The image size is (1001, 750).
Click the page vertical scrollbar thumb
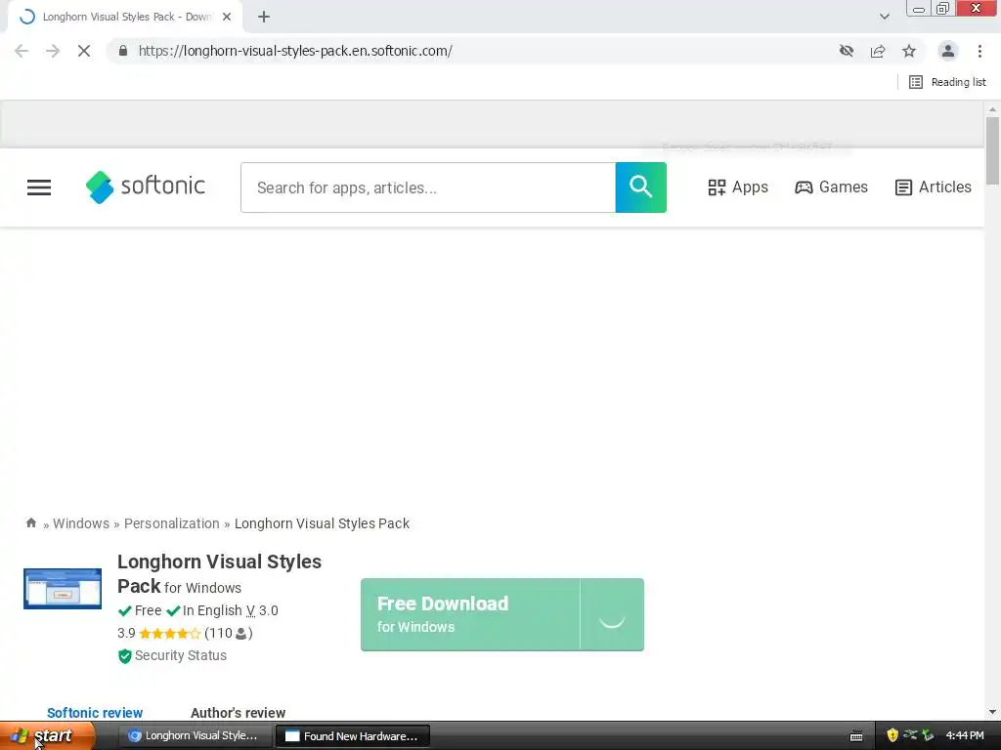point(992,151)
